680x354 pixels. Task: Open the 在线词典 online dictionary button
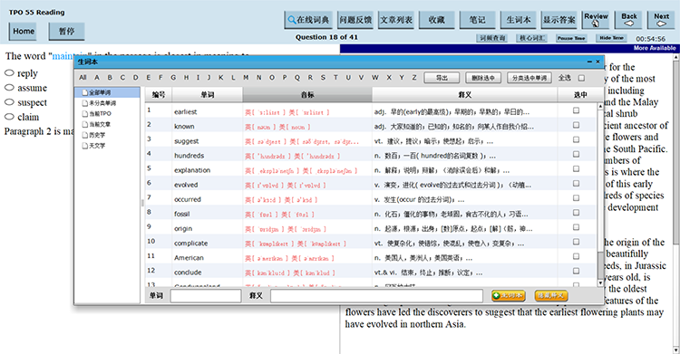click(308, 20)
